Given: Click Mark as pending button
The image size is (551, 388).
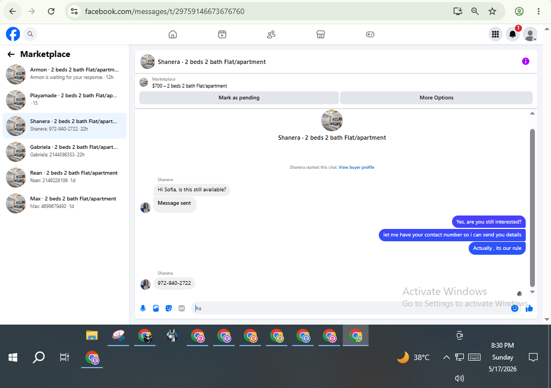Looking at the screenshot, I should click(239, 97).
